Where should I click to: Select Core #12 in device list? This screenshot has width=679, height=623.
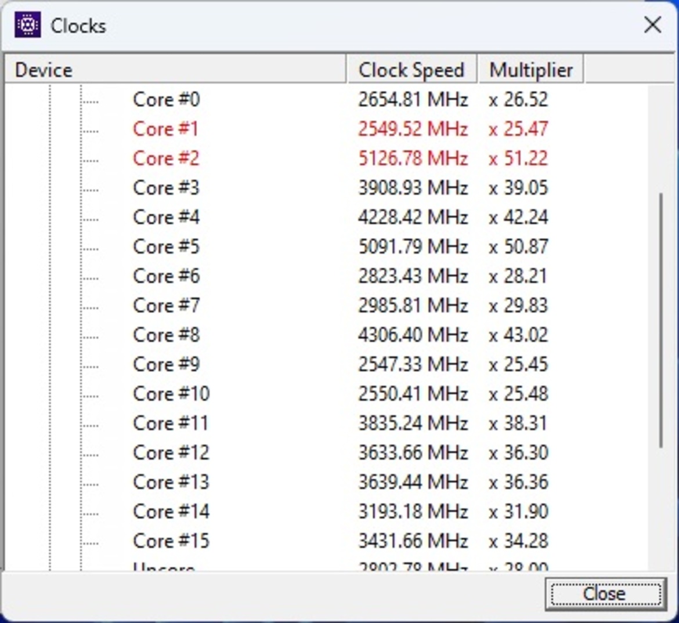pos(171,452)
